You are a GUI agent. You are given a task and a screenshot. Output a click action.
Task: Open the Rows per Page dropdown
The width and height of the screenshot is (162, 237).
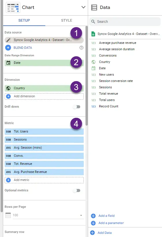tap(48, 215)
